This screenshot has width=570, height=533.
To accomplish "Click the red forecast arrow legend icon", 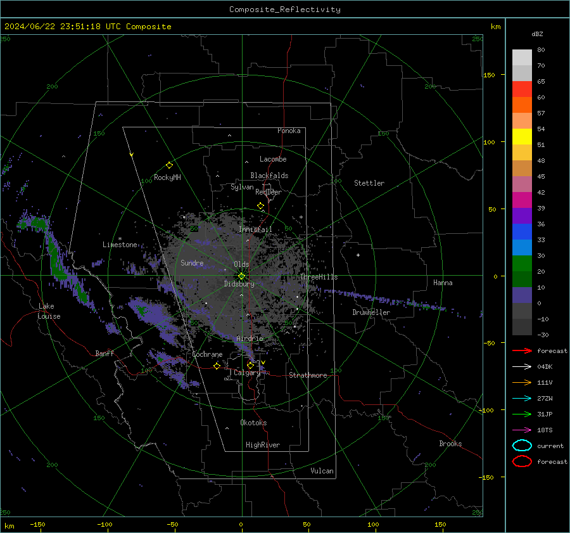I will tap(522, 350).
